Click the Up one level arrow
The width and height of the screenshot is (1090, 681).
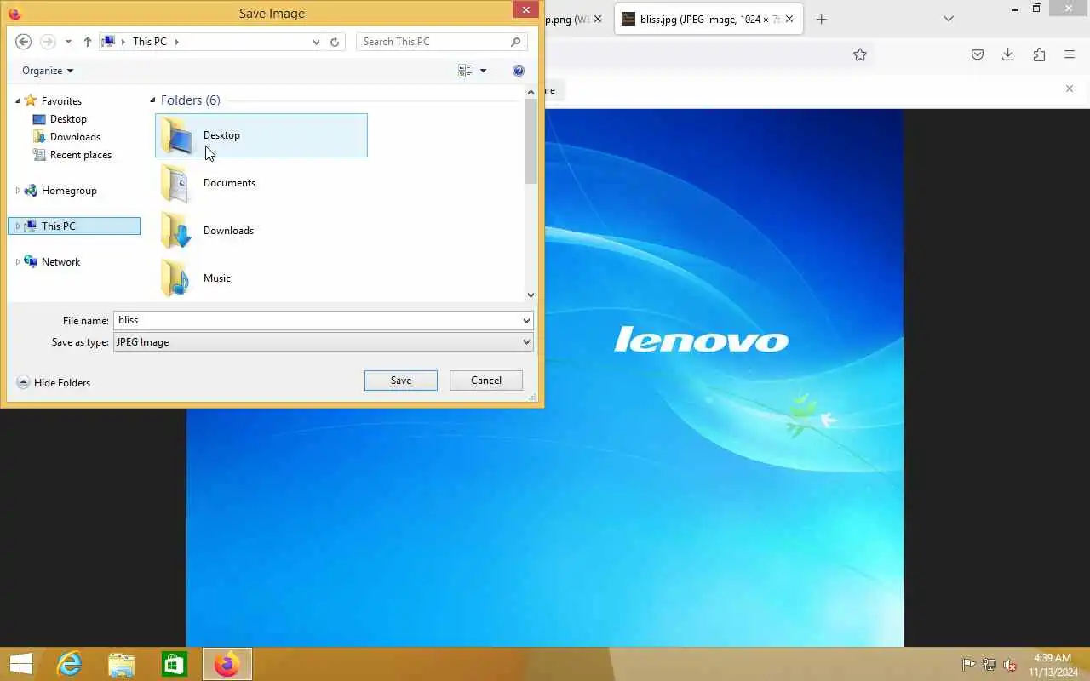pos(88,42)
